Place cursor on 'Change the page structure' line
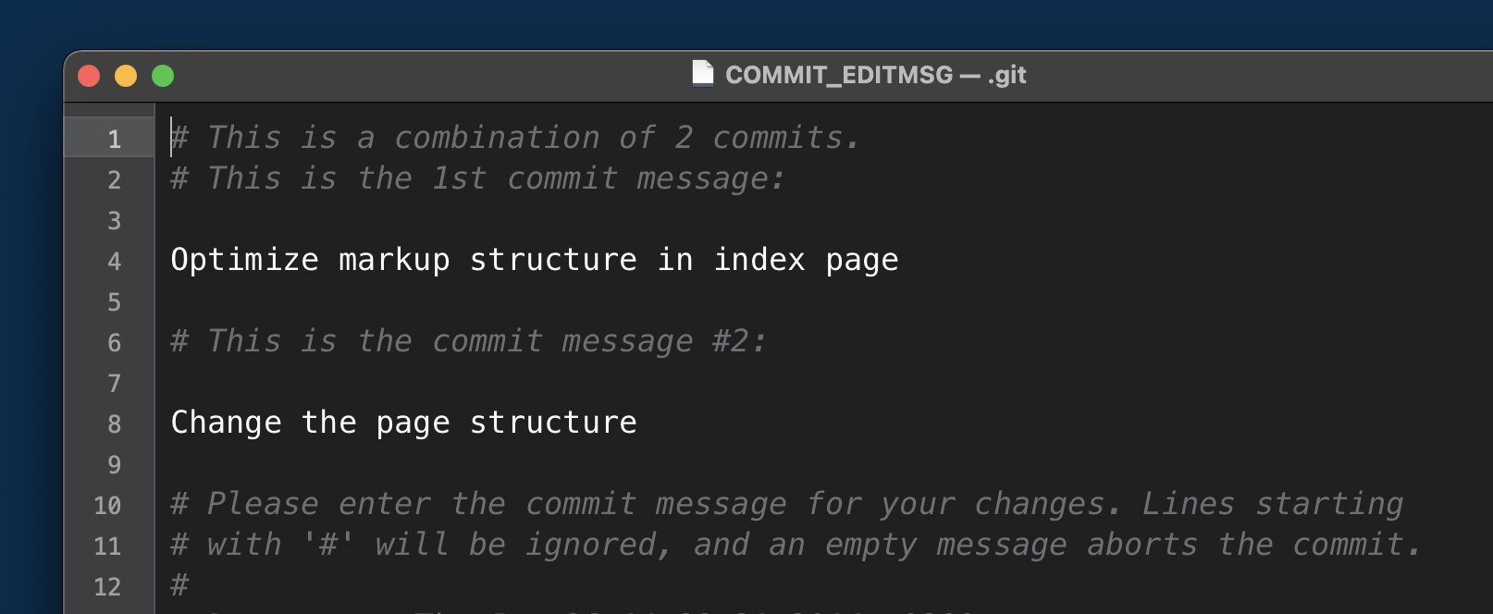This screenshot has width=1493, height=614. click(402, 423)
